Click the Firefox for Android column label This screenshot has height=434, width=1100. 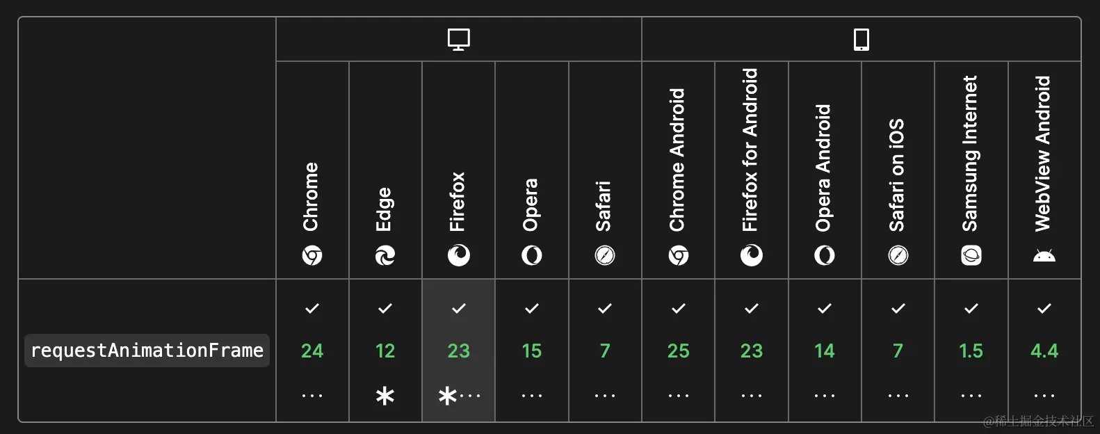(x=750, y=150)
